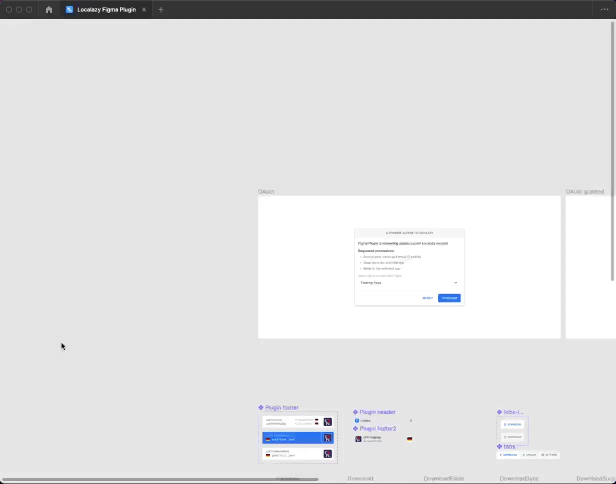
Task: Click the Upload icon in the tabs bar
Action: click(523, 454)
